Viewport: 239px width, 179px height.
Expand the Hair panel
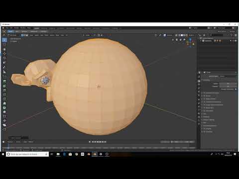coord(205,114)
